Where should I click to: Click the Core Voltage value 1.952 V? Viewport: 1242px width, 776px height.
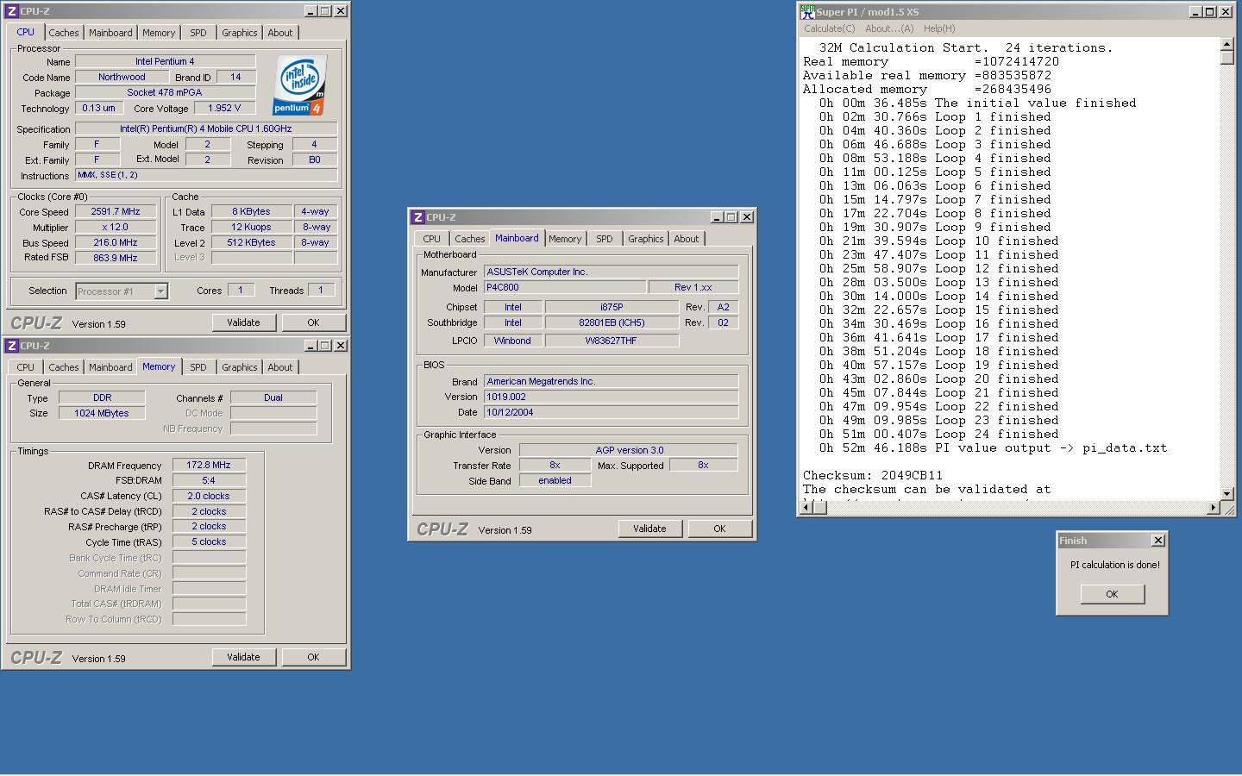[224, 108]
